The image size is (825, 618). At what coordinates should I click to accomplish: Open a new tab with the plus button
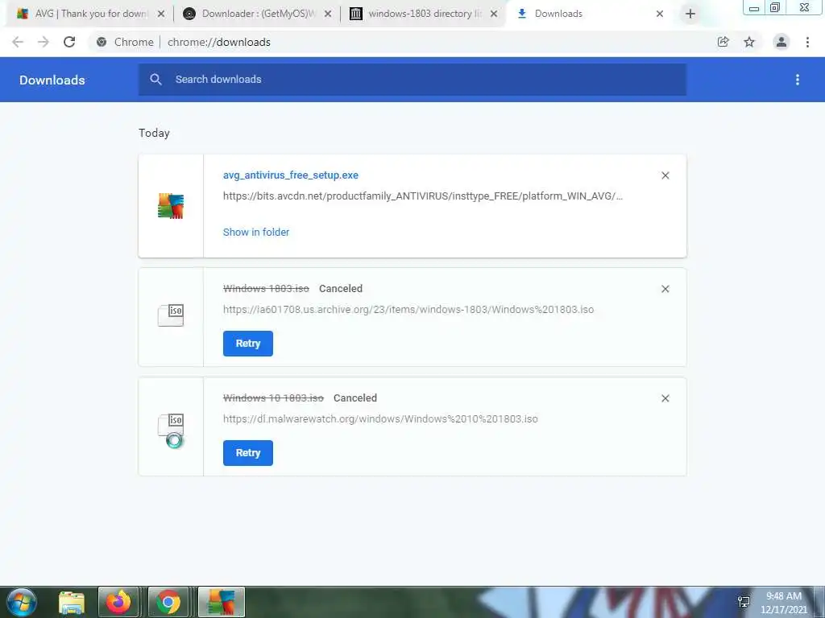[690, 14]
